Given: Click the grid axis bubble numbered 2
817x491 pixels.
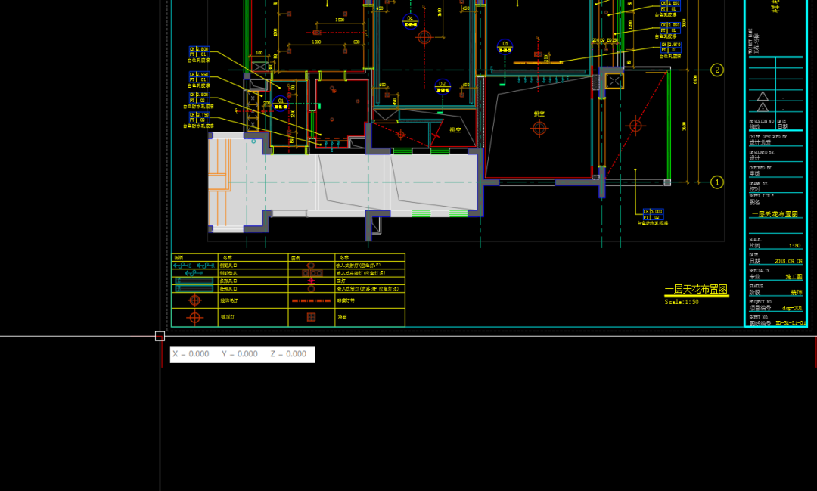Looking at the screenshot, I should pos(717,70).
